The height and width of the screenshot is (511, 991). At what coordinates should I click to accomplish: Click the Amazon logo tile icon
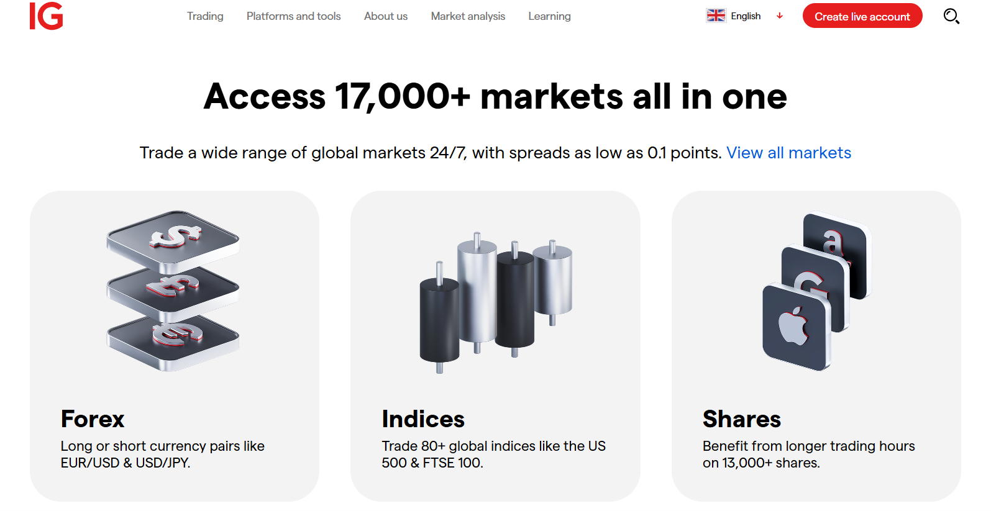[x=836, y=253]
